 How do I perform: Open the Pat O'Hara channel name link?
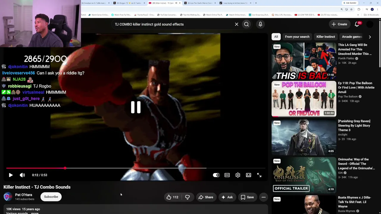pos(24,195)
